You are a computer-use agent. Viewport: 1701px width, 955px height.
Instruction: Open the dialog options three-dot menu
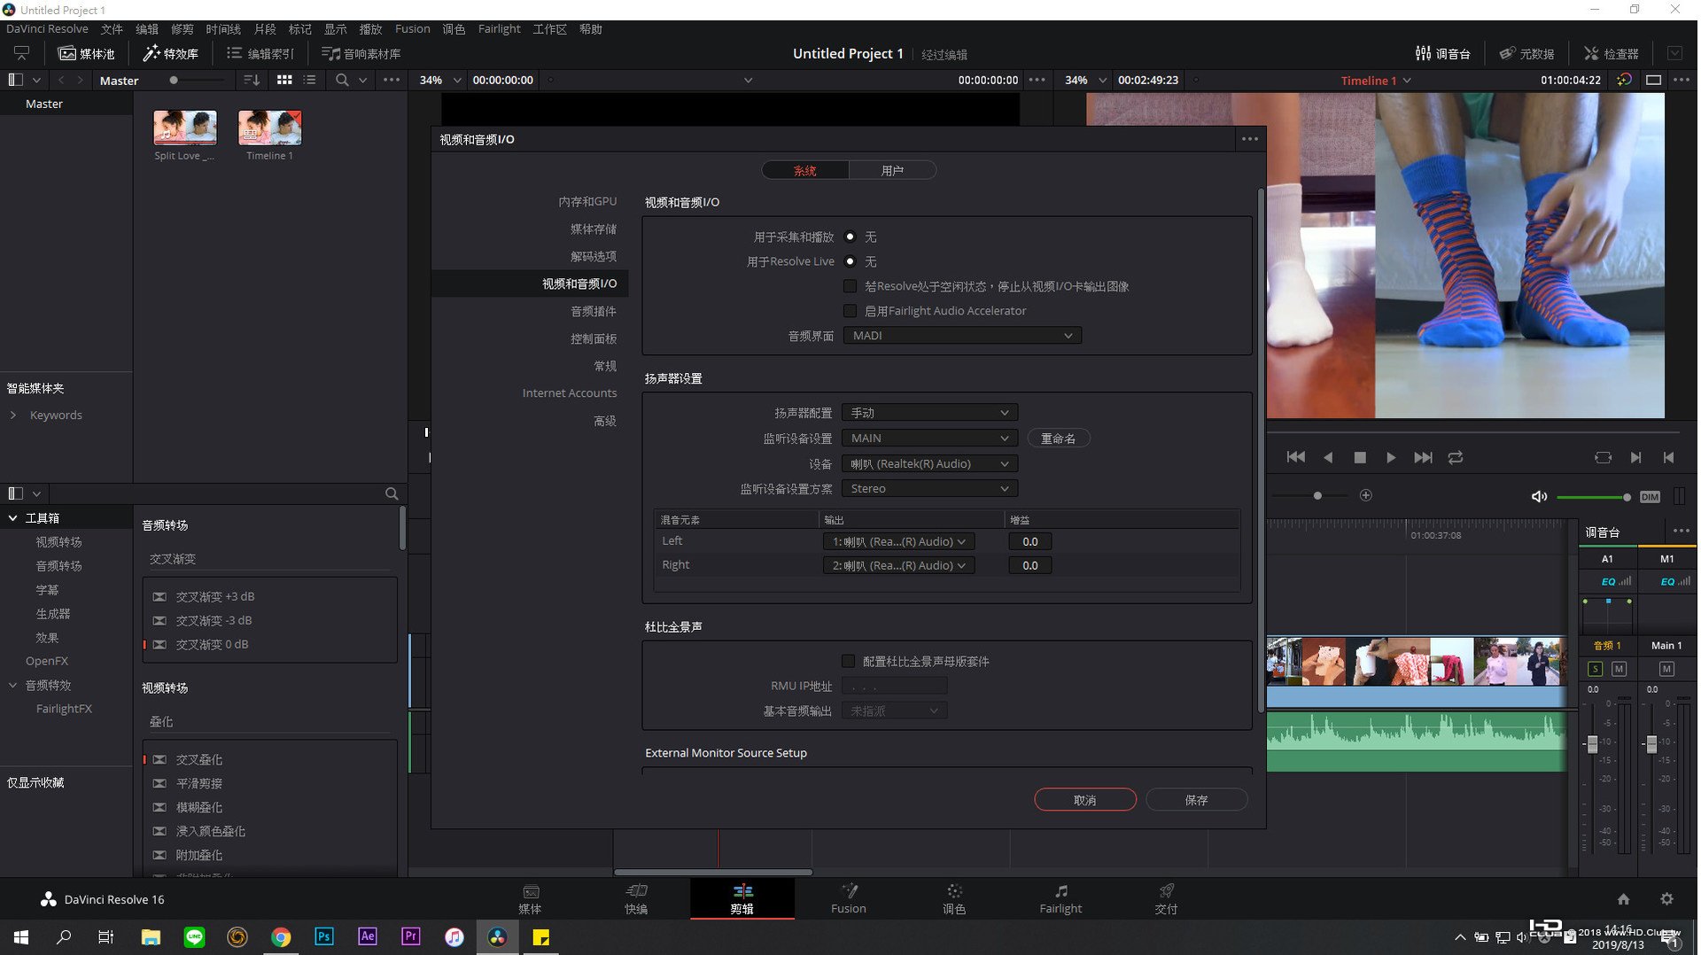[x=1250, y=138]
